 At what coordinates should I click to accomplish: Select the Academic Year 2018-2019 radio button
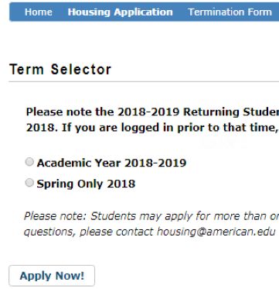click(29, 162)
